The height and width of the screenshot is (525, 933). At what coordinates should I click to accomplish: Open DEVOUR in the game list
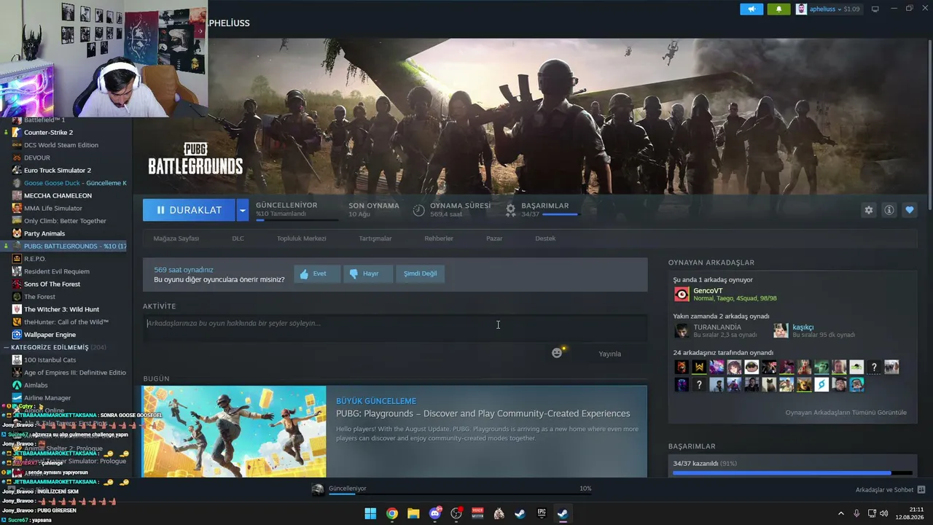pyautogui.click(x=37, y=157)
